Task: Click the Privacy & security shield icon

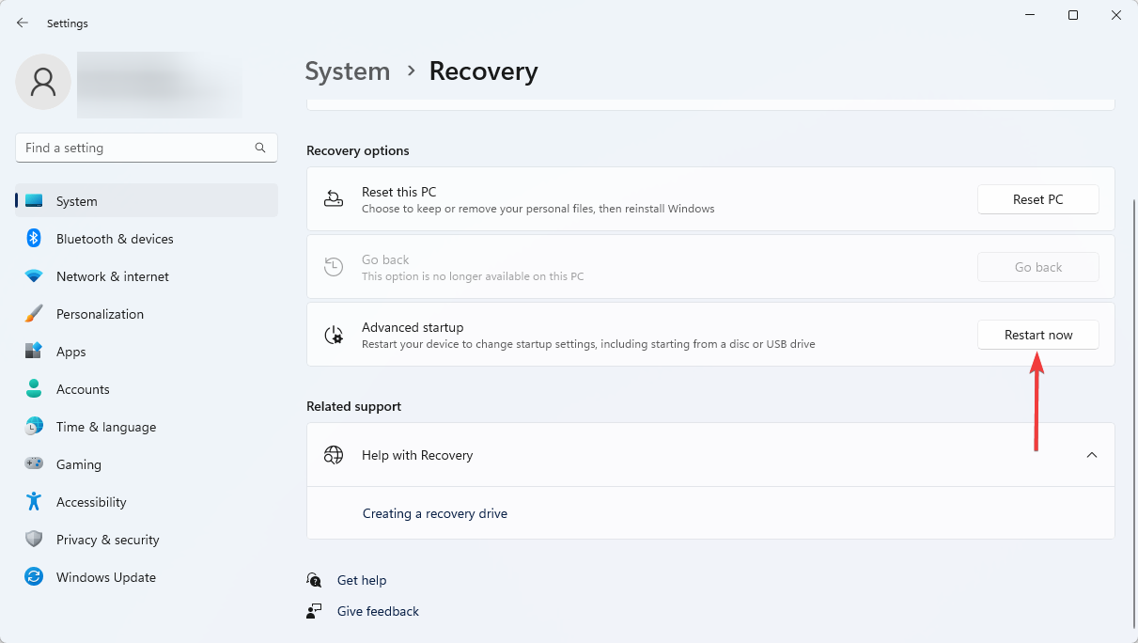Action: tap(34, 540)
